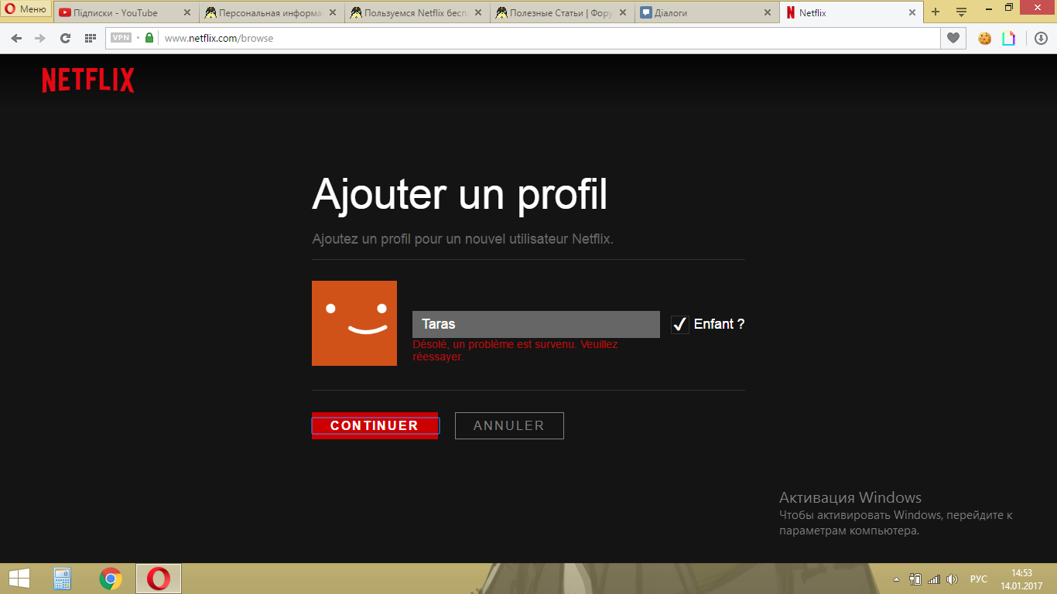This screenshot has width=1057, height=594.
Task: Click the address bar URL netflix.com/browse
Action: 219,38
